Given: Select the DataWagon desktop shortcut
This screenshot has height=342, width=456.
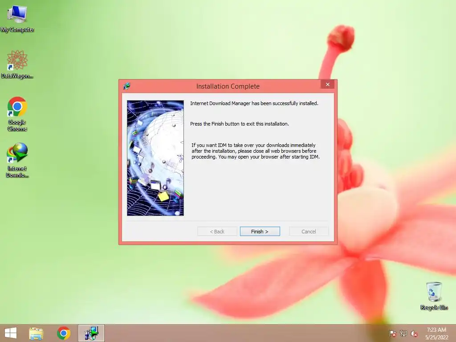Looking at the screenshot, I should pyautogui.click(x=17, y=65).
